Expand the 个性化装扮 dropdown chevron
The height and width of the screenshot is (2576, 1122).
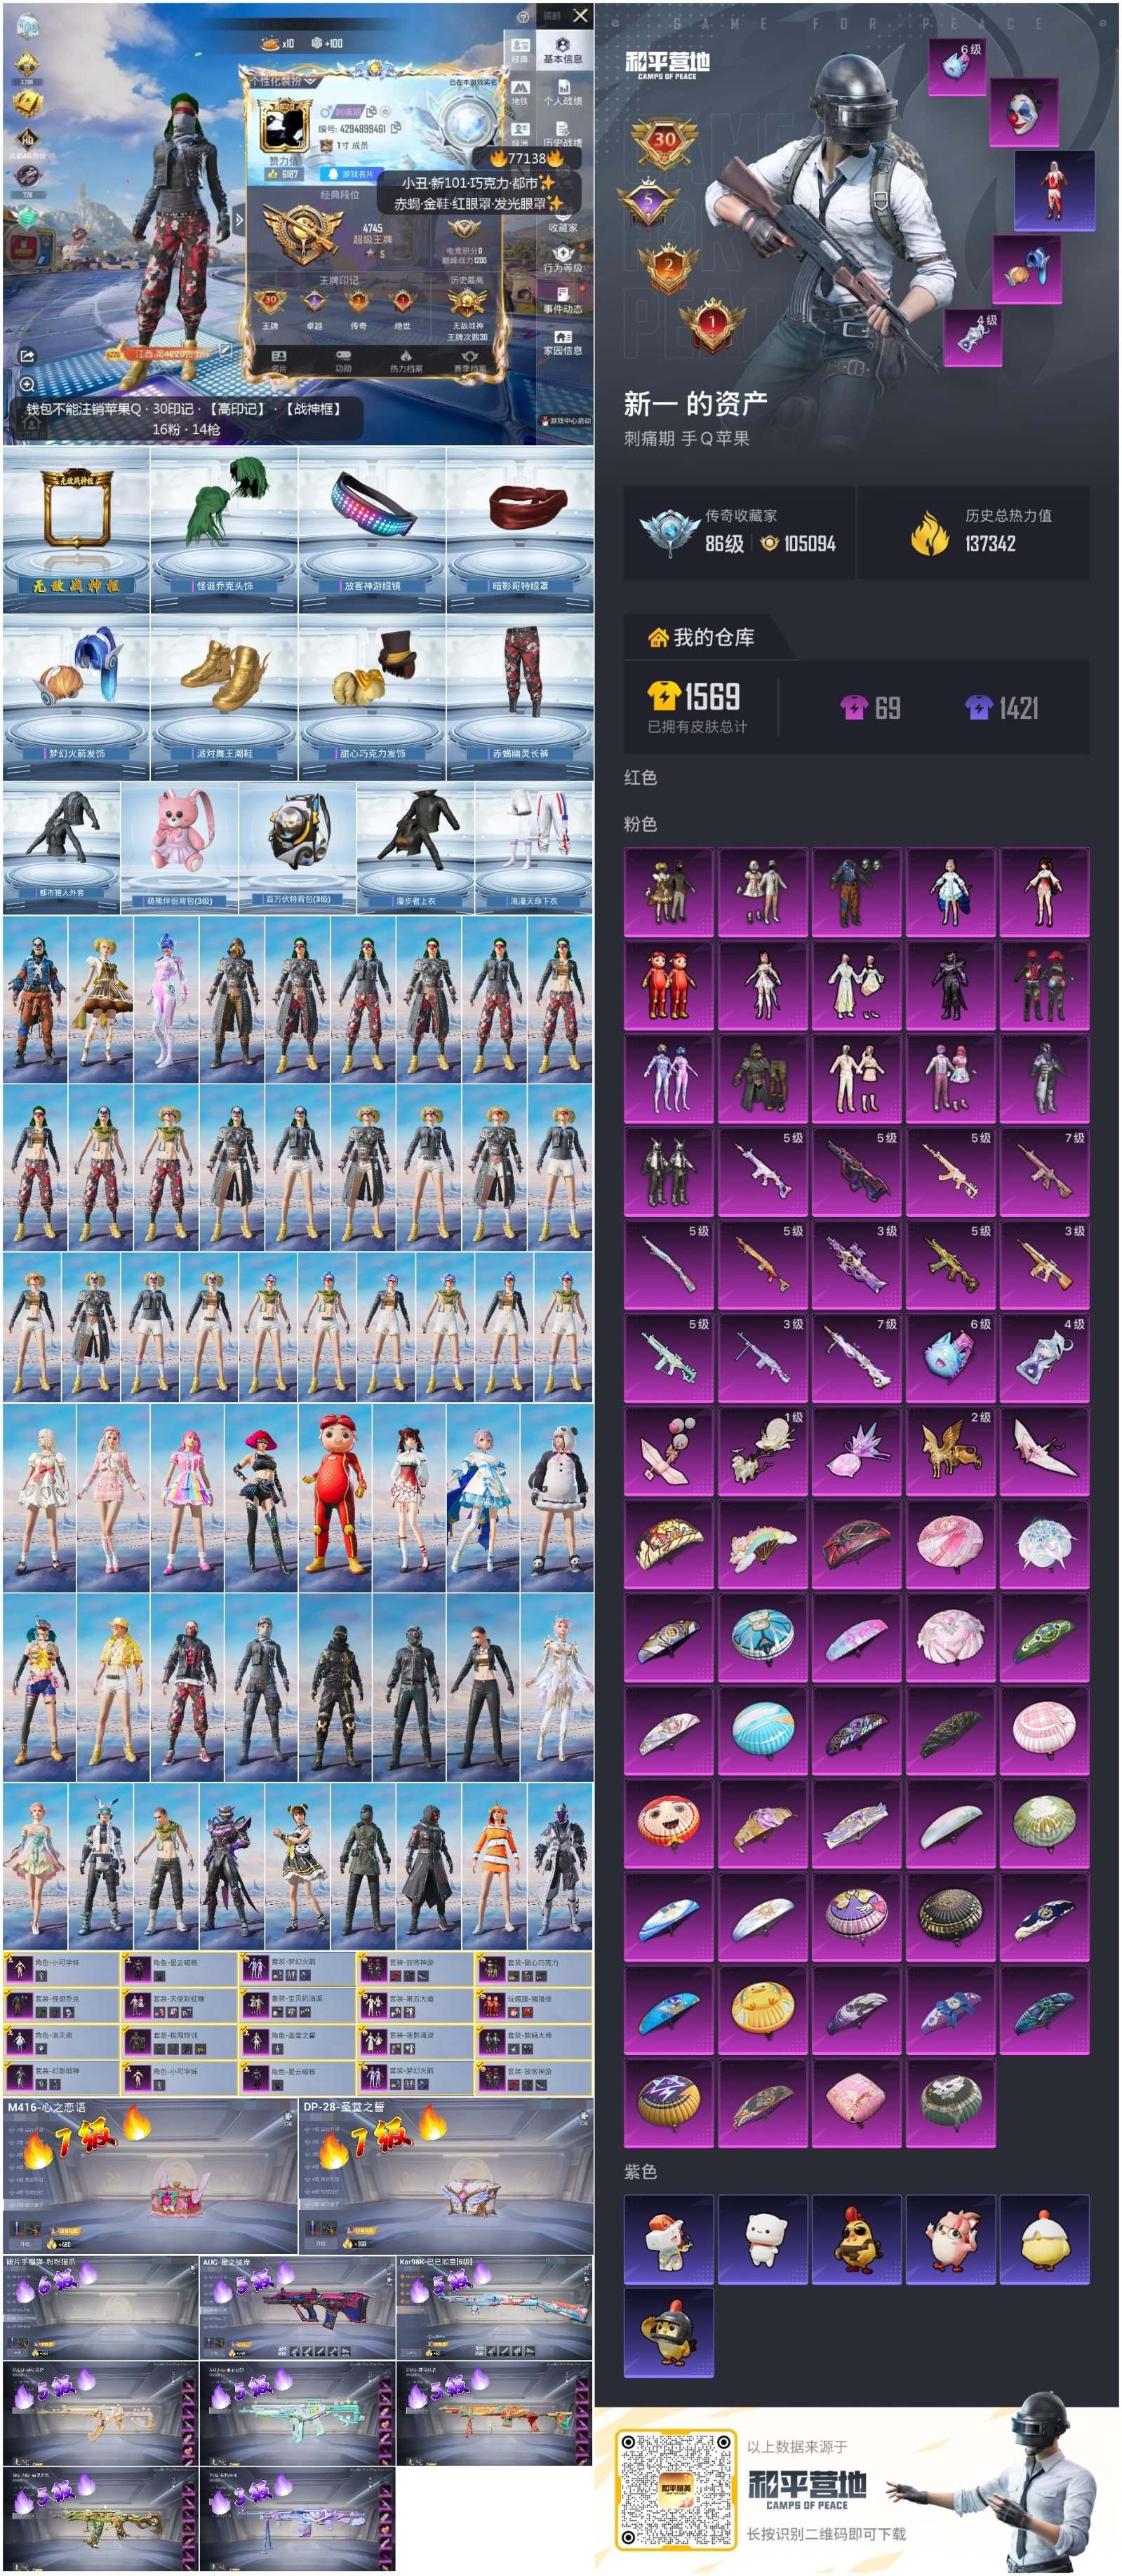tap(310, 80)
